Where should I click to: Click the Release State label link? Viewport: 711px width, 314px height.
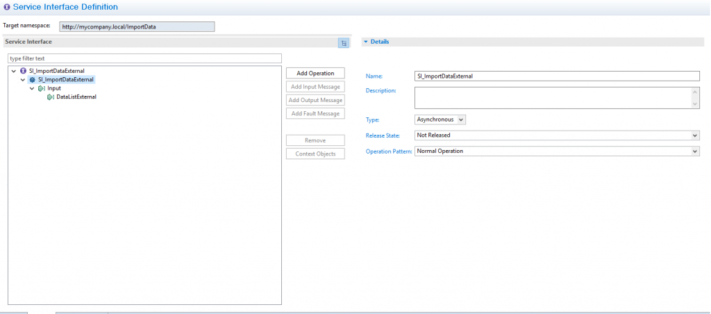[x=383, y=135]
